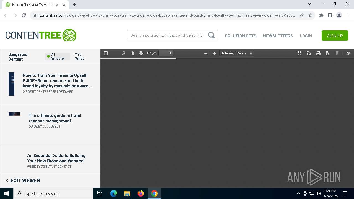Screen dimensions: 354x199
Task: Open the Windows Start menu
Action: coord(7,193)
